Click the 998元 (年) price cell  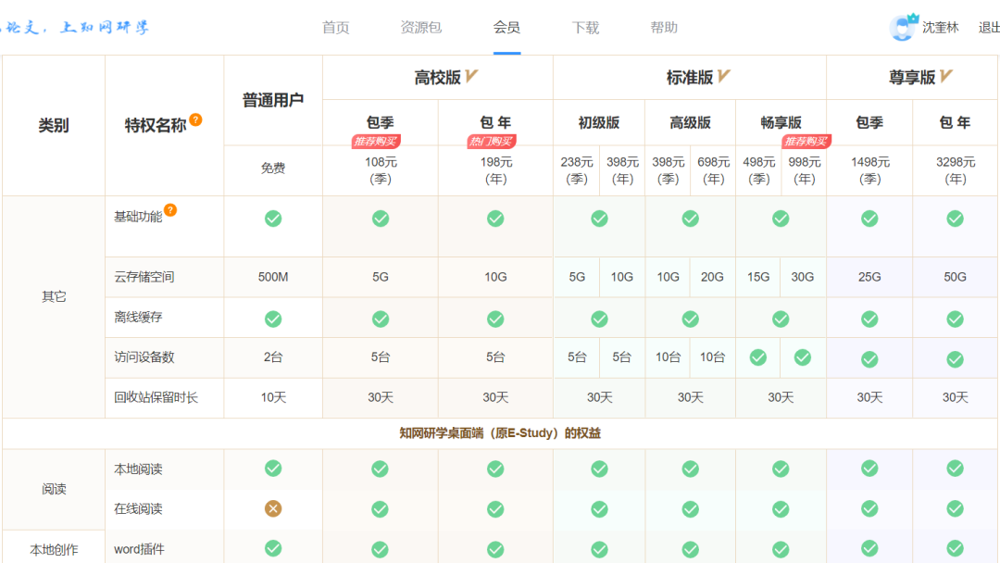click(805, 170)
